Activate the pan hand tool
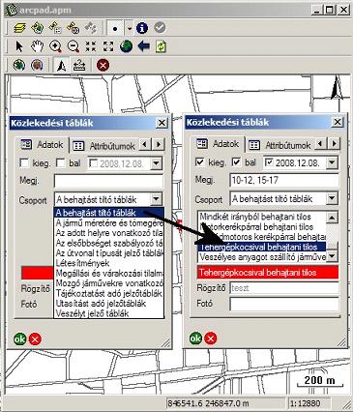The width and height of the screenshot is (353, 412). [x=38, y=46]
